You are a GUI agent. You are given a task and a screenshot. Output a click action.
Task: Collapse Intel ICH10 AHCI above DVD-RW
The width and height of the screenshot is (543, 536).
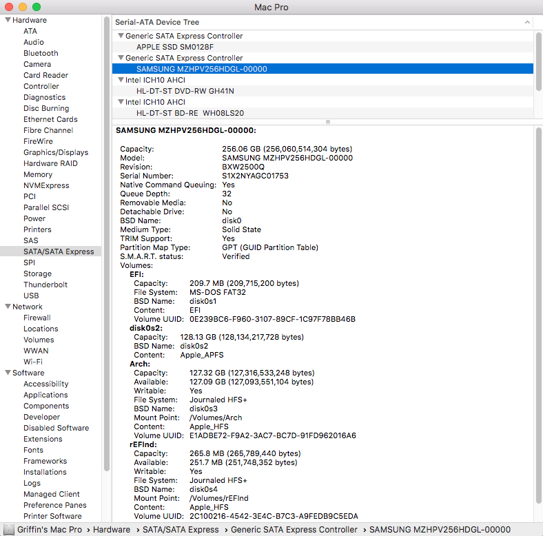click(x=121, y=80)
